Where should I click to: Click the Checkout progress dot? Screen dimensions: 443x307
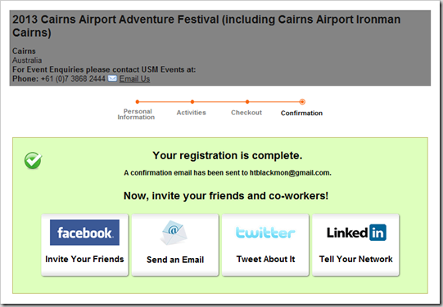tap(247, 102)
